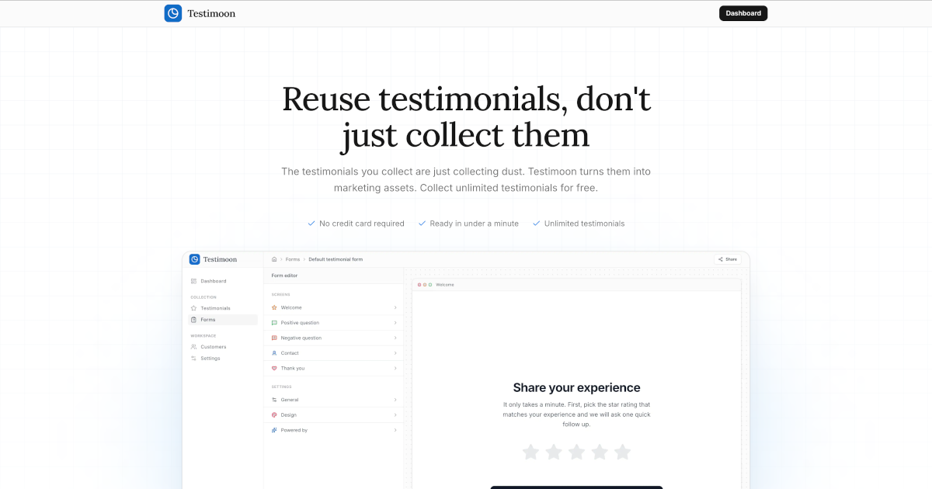Expand the Positive question row chevron
This screenshot has width=932, height=489.
pos(395,323)
